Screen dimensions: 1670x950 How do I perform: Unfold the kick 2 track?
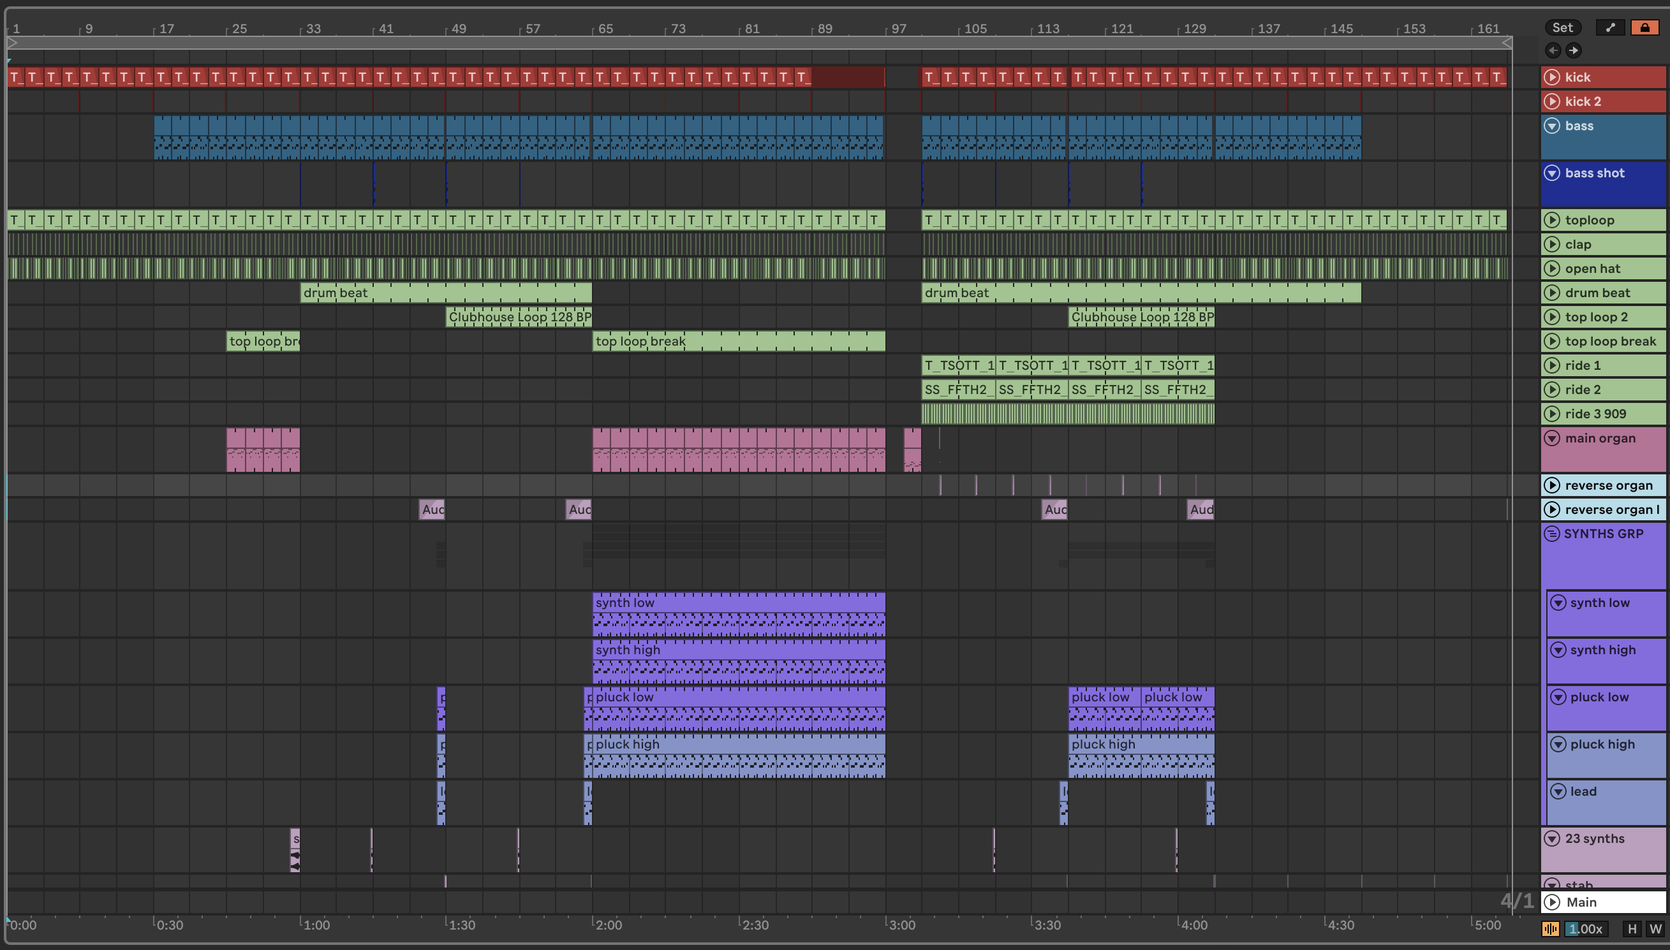pyautogui.click(x=1552, y=101)
